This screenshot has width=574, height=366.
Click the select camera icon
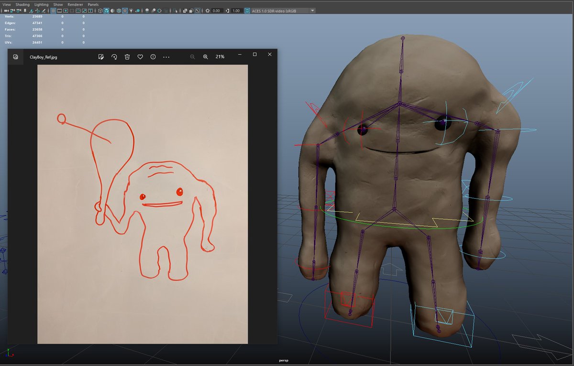(x=6, y=11)
